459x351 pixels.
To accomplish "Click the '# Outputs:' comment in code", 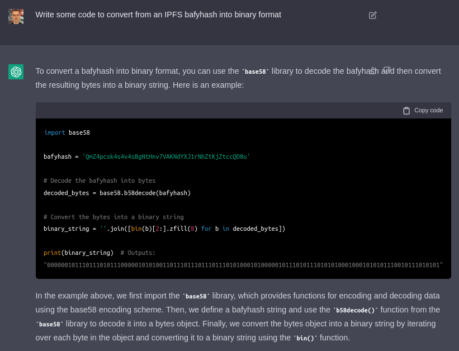I will (x=138, y=253).
